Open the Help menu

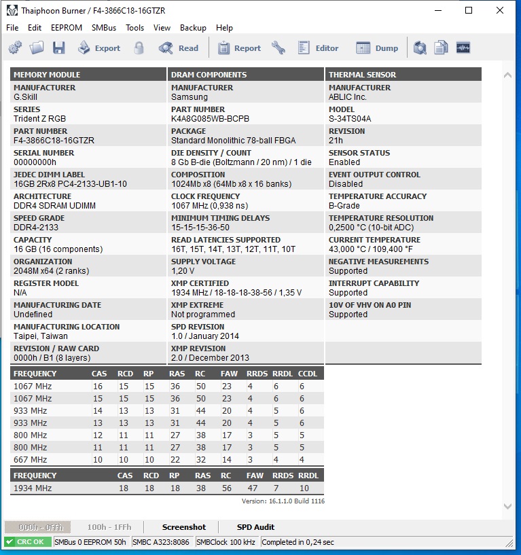[x=224, y=28]
